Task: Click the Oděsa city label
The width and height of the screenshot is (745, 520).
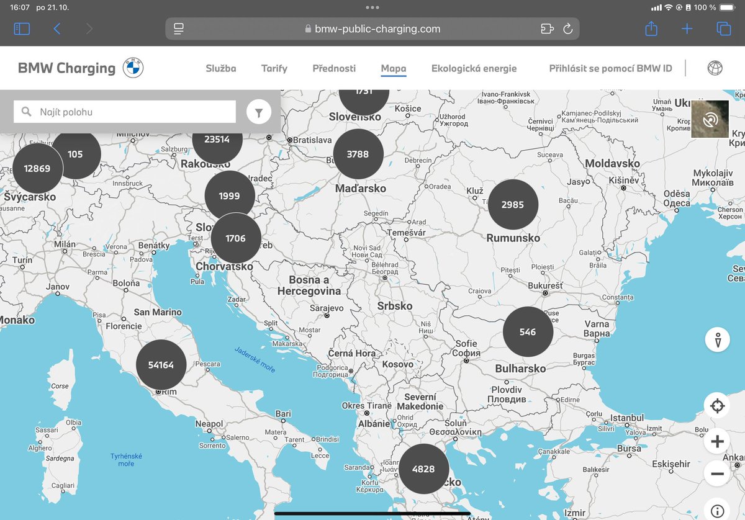Action: click(676, 199)
